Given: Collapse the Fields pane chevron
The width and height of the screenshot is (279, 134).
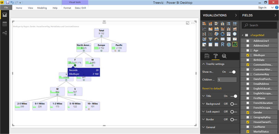Looking at the screenshot, I should 275,15.
